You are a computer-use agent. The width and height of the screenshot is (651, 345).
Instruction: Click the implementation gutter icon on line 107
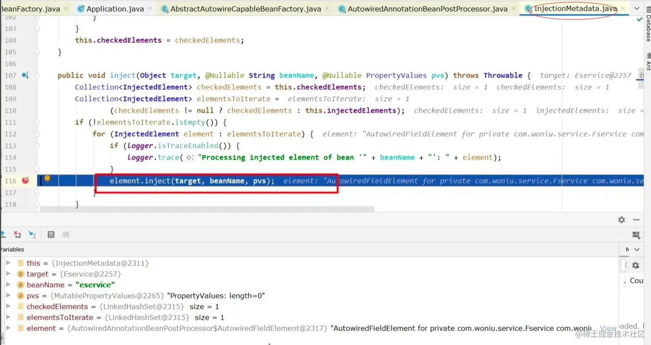tap(25, 75)
